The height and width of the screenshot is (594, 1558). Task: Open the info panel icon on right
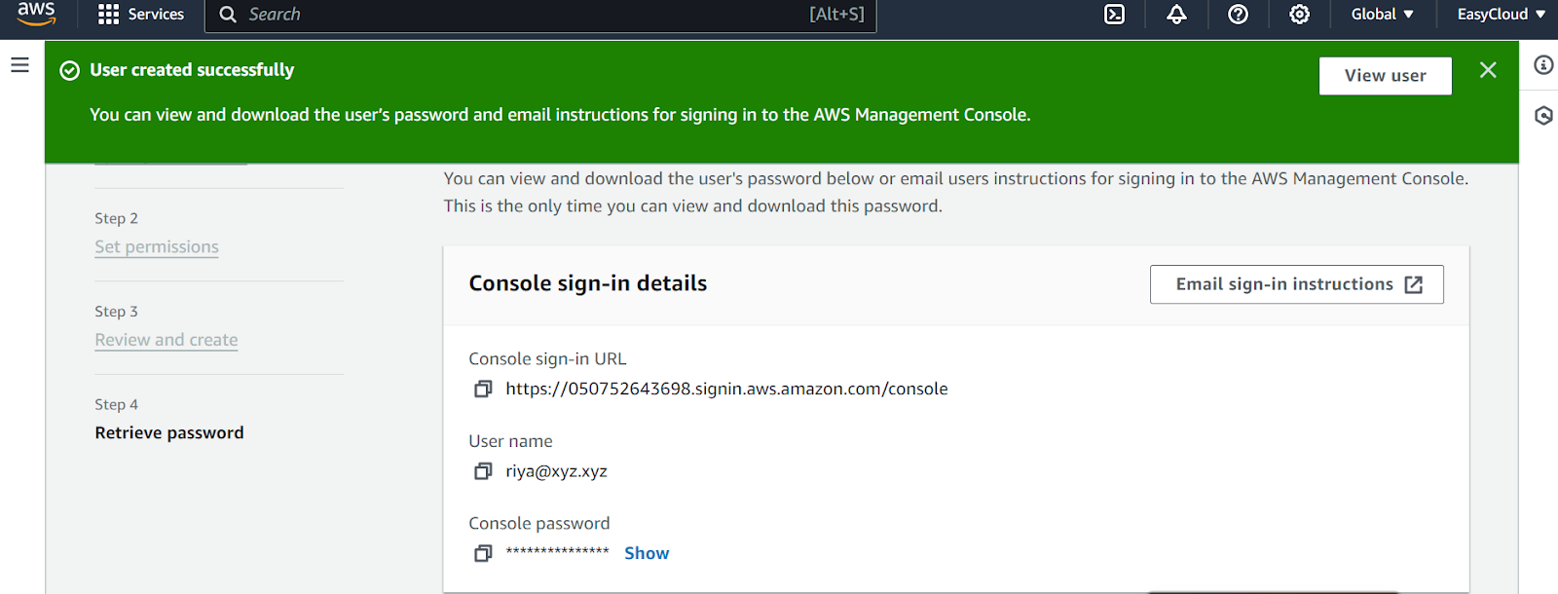point(1543,65)
